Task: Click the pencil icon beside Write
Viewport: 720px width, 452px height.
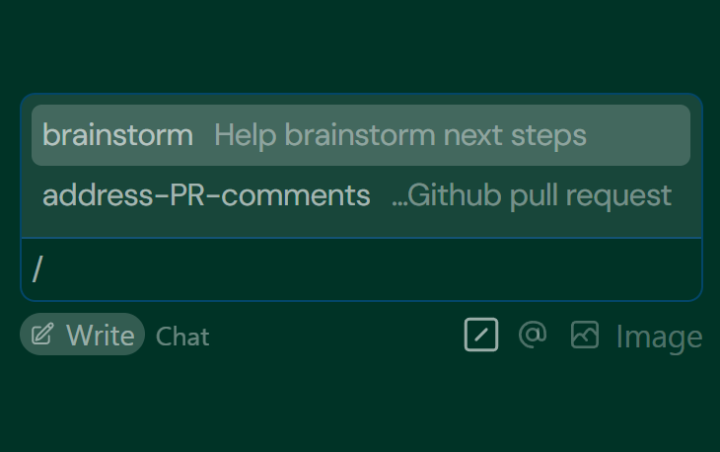Action: 42,335
